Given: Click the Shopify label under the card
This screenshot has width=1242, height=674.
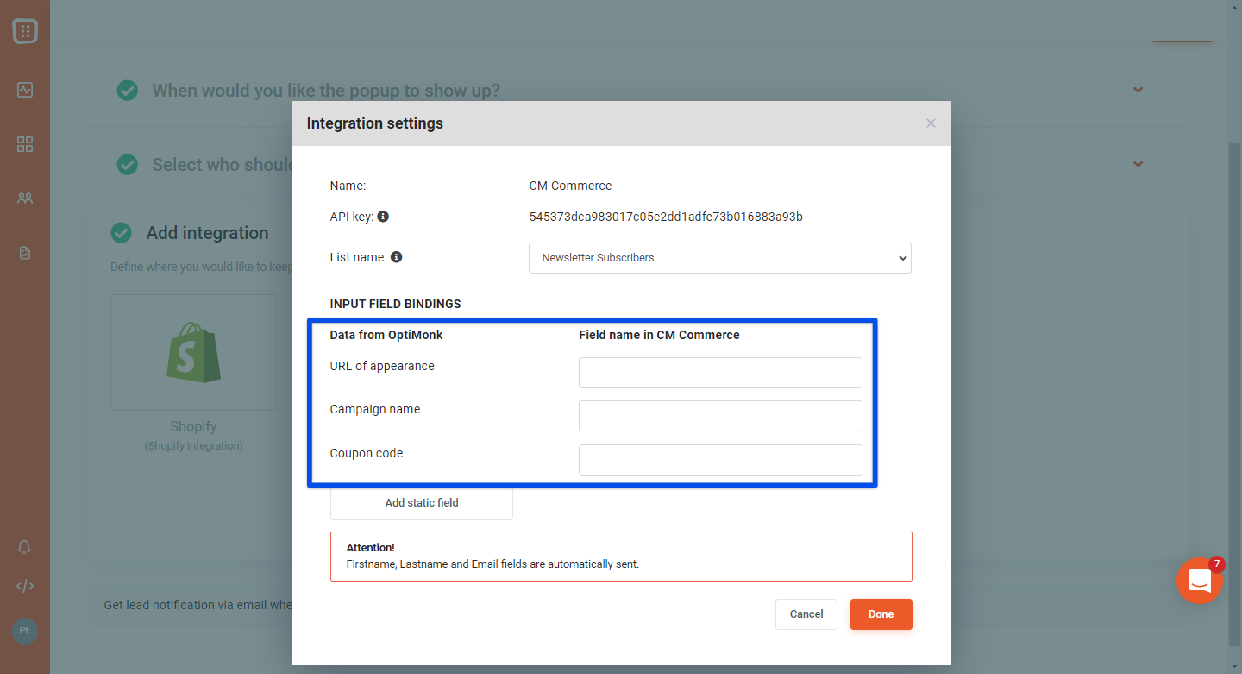Looking at the screenshot, I should tap(194, 426).
